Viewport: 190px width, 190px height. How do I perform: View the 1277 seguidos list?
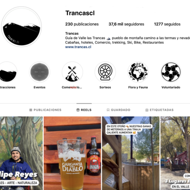pyautogui.click(x=167, y=24)
